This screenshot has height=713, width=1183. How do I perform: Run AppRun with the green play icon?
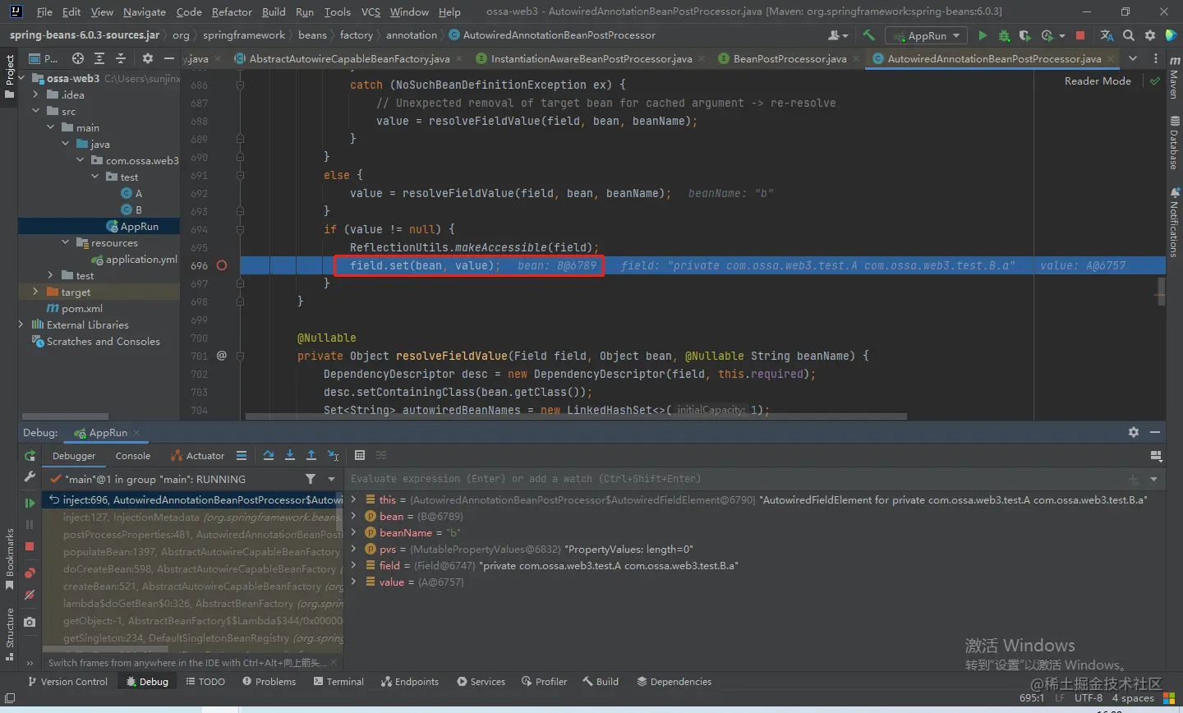[983, 35]
